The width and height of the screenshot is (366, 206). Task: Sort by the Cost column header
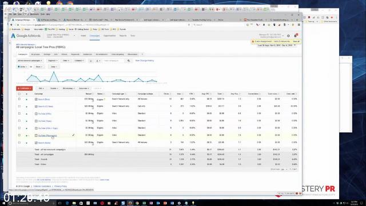click(x=220, y=94)
